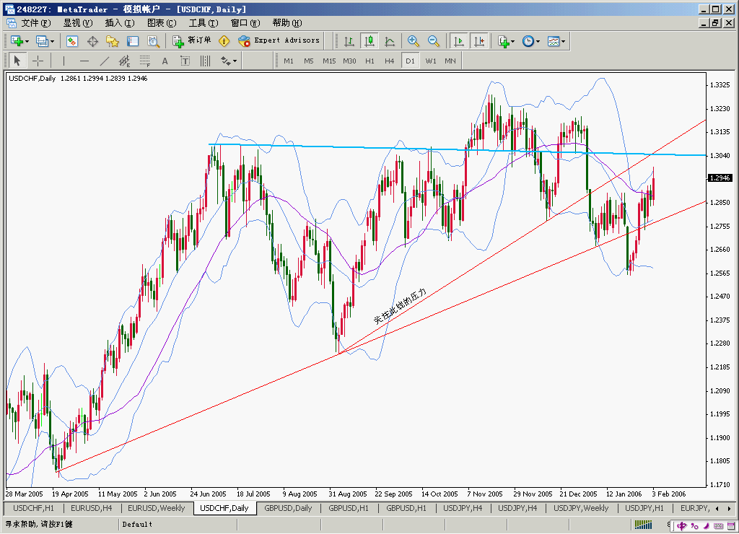Expand the chart templates dropdown

564,41
